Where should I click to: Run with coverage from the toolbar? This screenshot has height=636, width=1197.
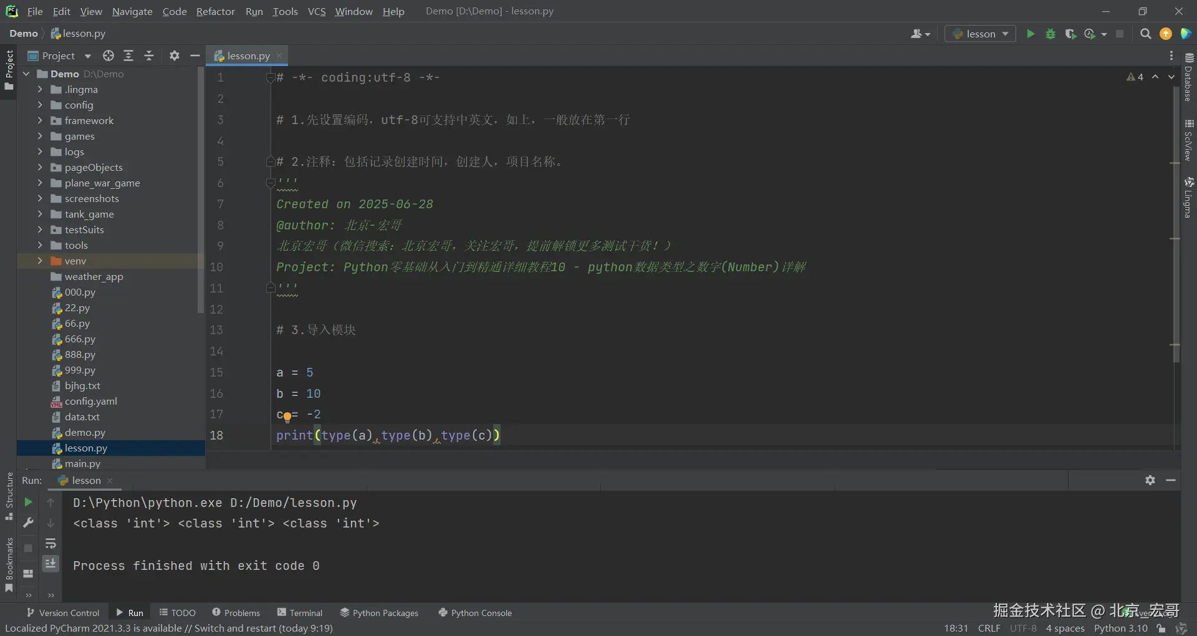point(1070,34)
